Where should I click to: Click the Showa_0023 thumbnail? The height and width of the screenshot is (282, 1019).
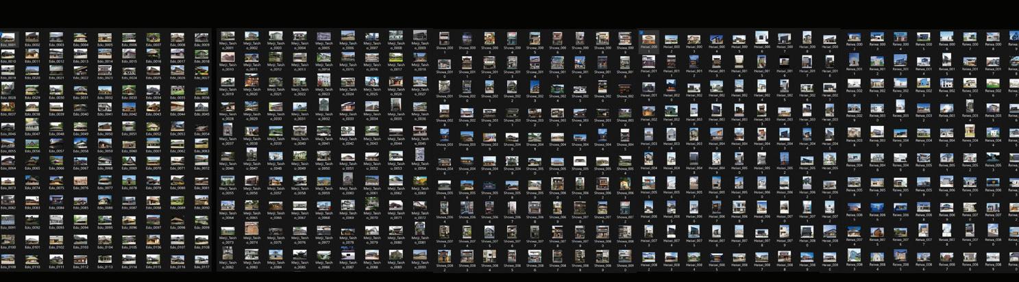[535, 86]
